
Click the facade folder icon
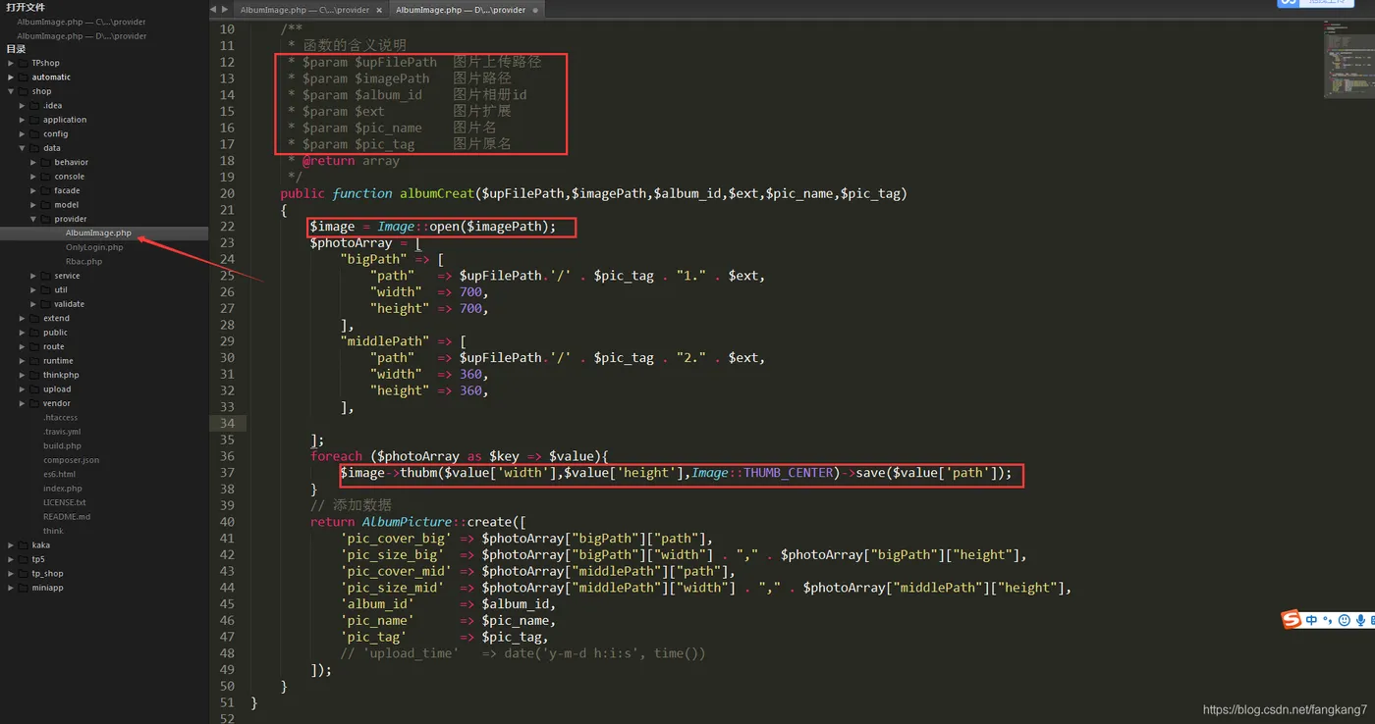tap(46, 190)
